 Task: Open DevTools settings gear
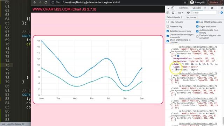(212, 8)
